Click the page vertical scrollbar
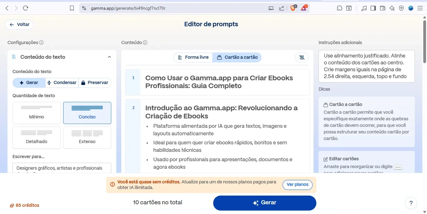427x214 pixels. [x=424, y=42]
